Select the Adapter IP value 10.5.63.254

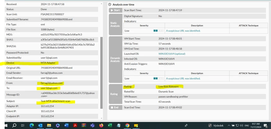(47, 106)
